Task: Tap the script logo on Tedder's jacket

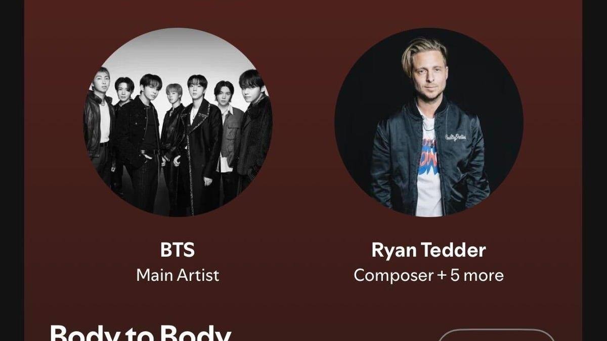Action: (455, 136)
